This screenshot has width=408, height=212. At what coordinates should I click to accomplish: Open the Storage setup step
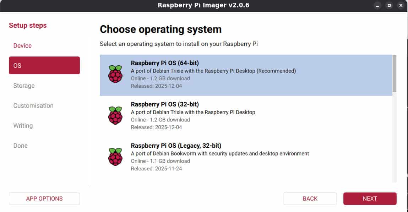[x=24, y=86]
